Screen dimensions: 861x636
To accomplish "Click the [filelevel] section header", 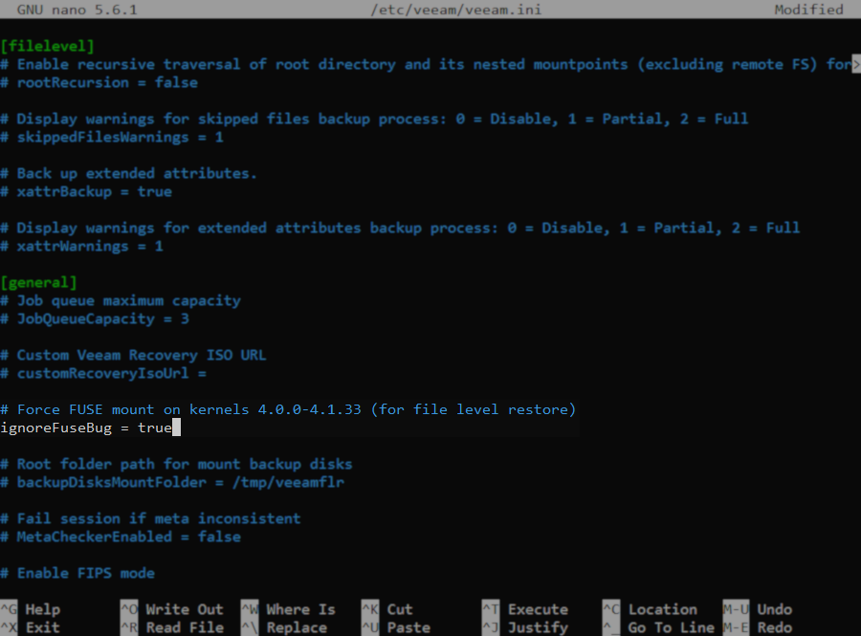I will coord(47,46).
